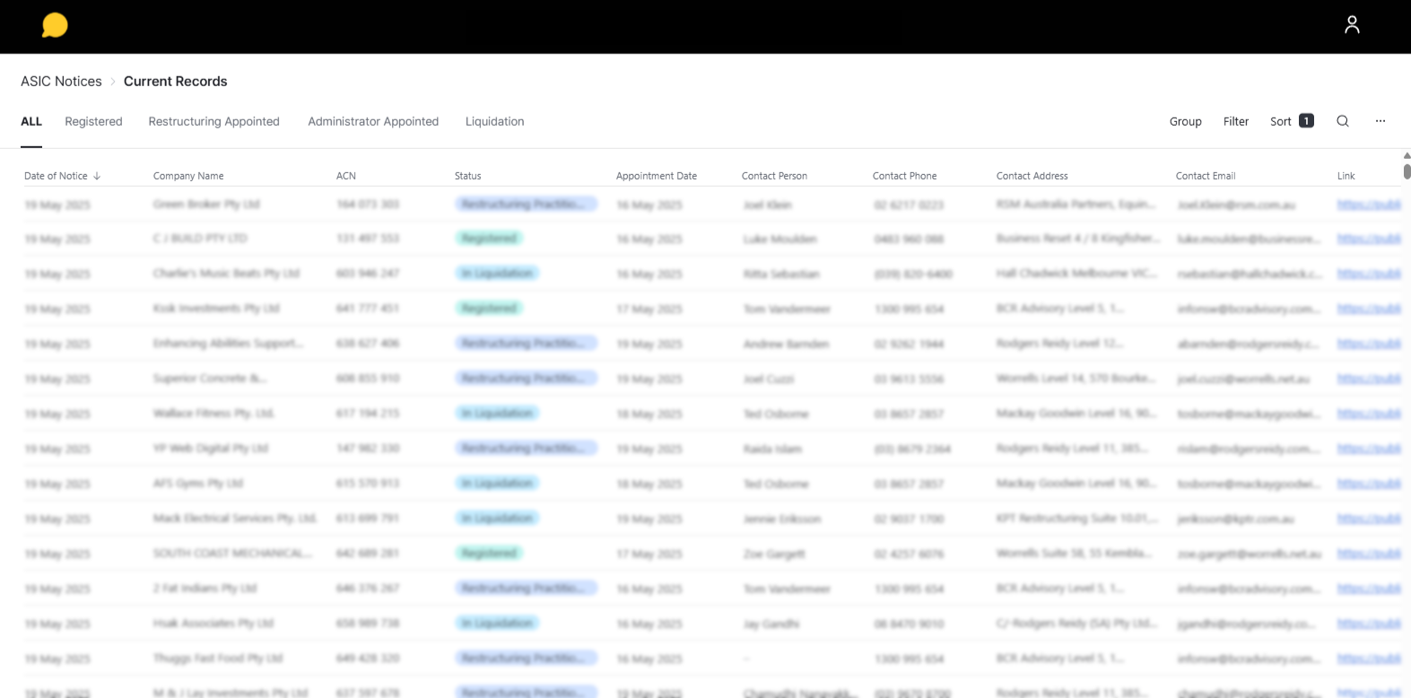Open the more options ellipsis menu
Screen dimensions: 1411x698
pos(1381,121)
